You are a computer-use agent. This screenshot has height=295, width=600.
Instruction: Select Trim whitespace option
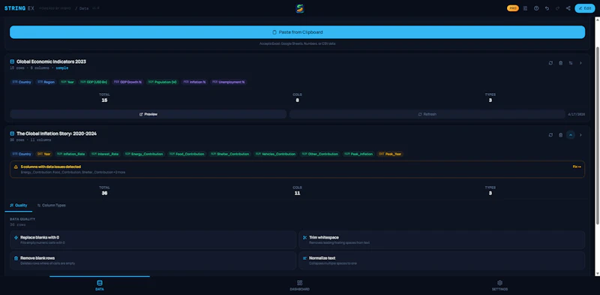coord(442,240)
